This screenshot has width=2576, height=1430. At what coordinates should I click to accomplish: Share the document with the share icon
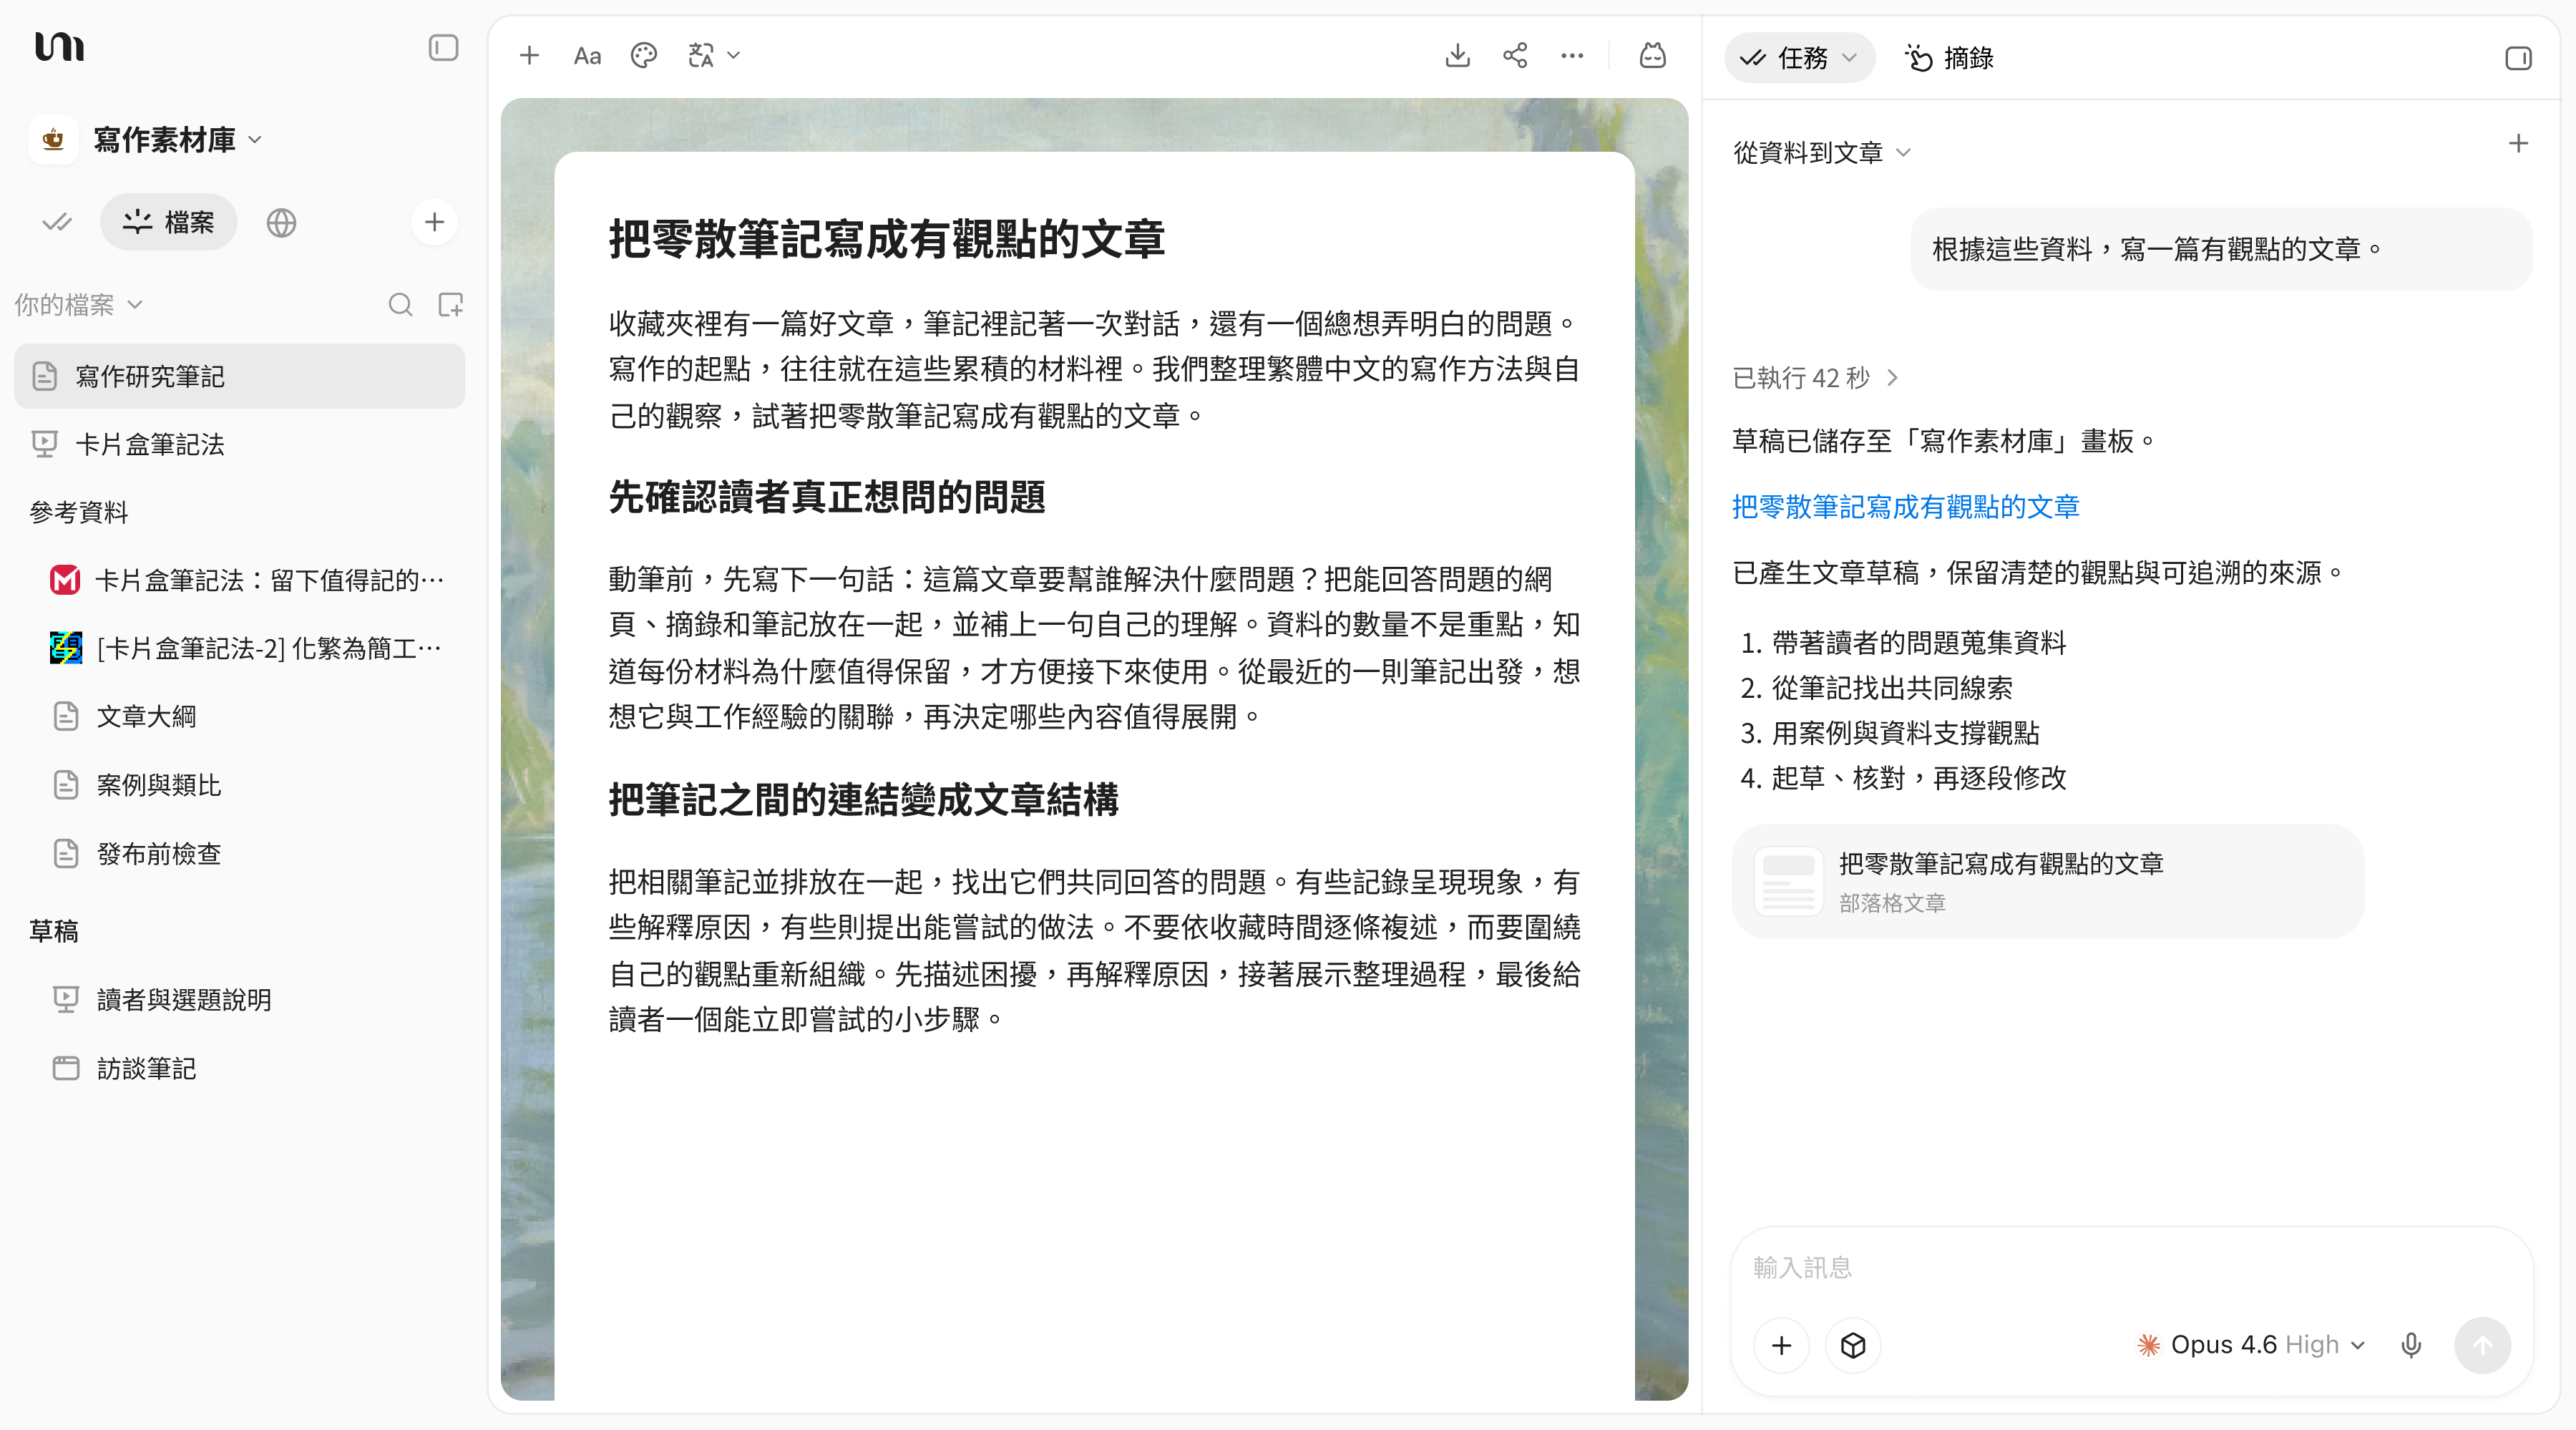(1515, 56)
